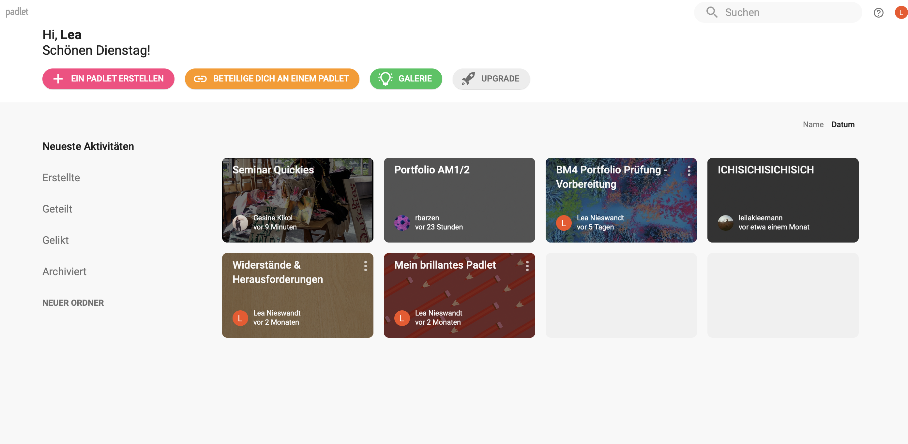
Task: Click the Galerie lightbulb icon
Action: (x=385, y=79)
